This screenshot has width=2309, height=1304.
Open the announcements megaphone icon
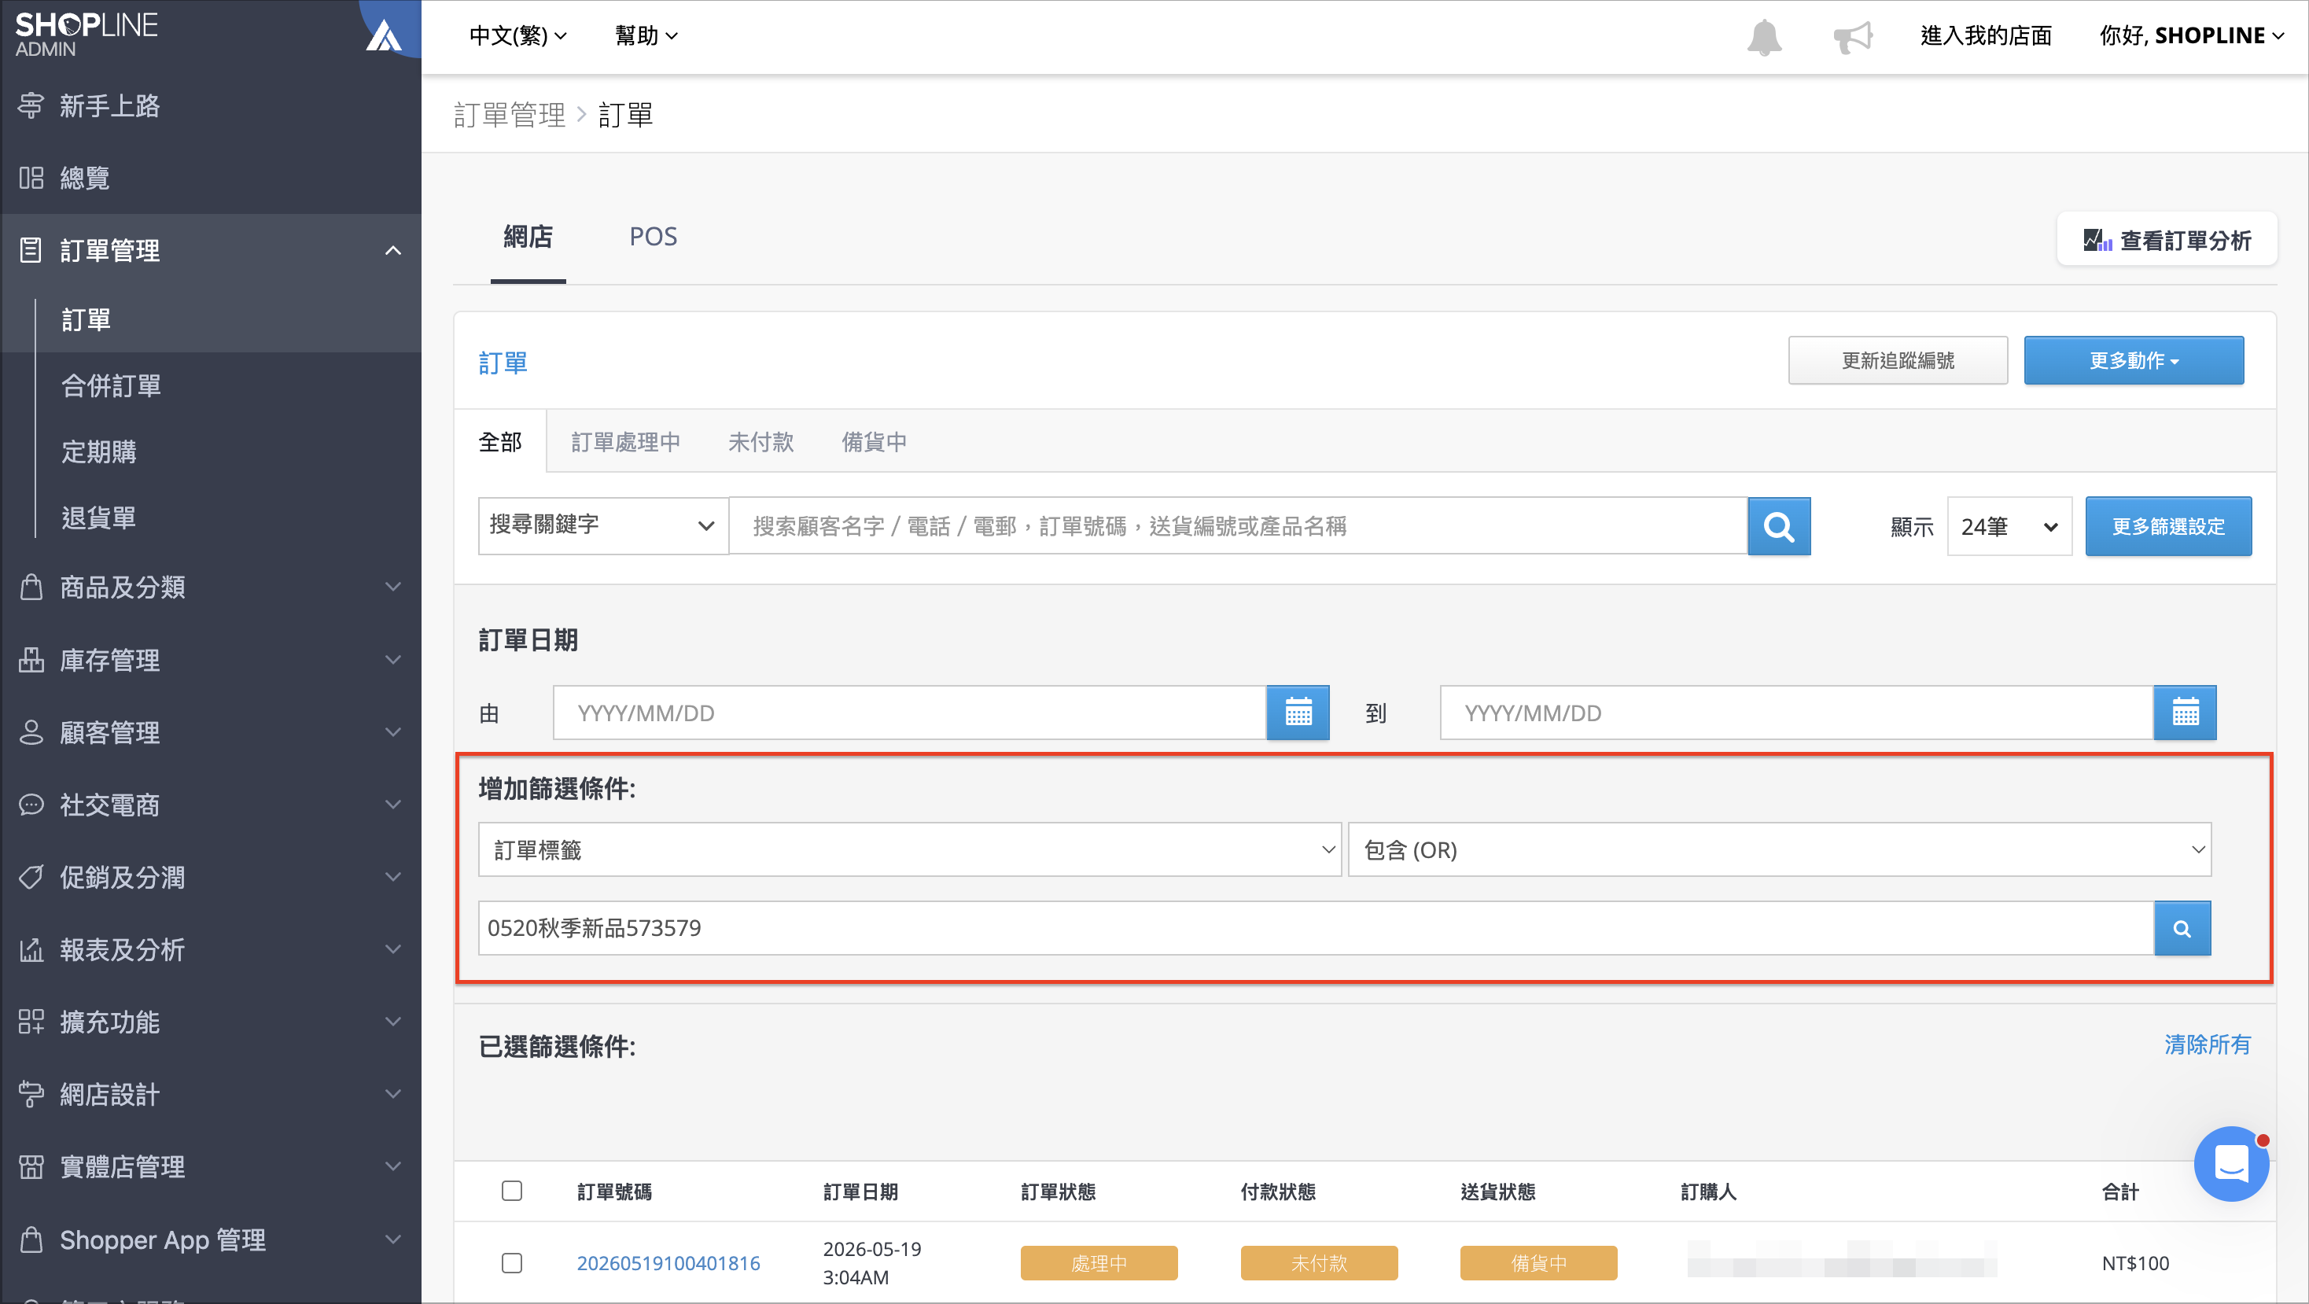1853,37
